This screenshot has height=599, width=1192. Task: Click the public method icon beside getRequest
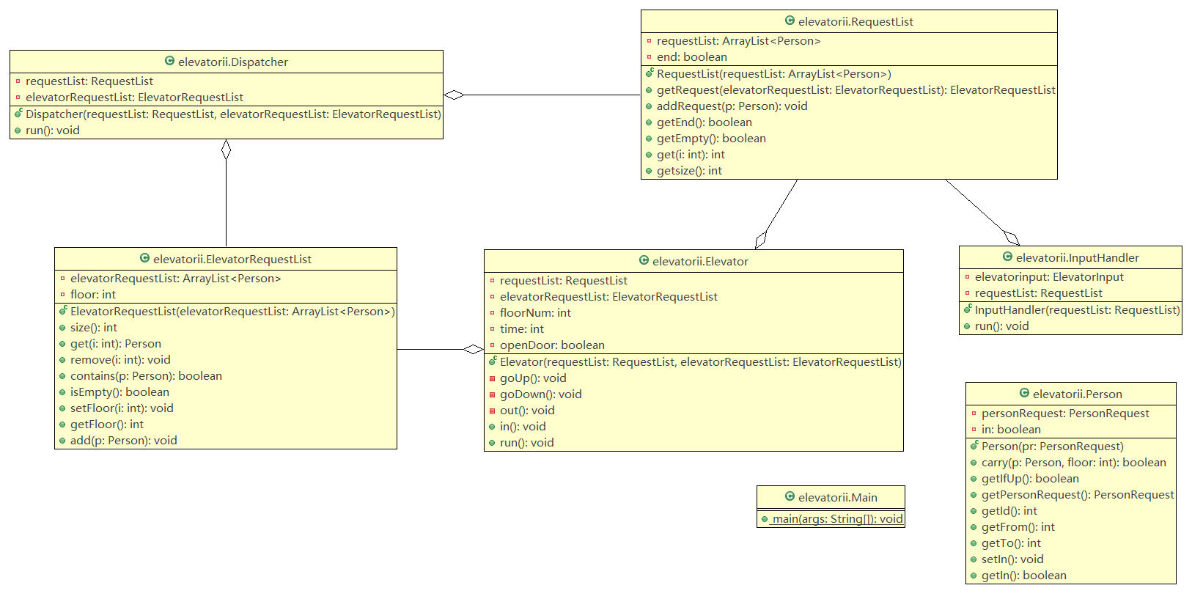650,90
